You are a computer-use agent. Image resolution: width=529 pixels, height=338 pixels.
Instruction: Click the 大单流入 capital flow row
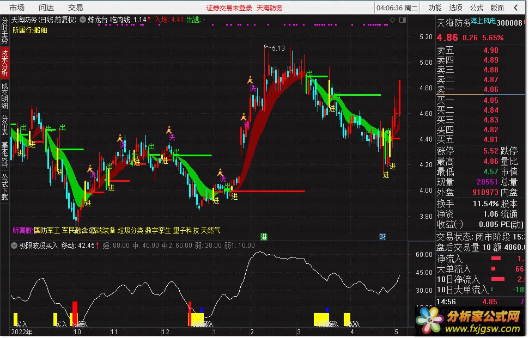tap(481, 269)
